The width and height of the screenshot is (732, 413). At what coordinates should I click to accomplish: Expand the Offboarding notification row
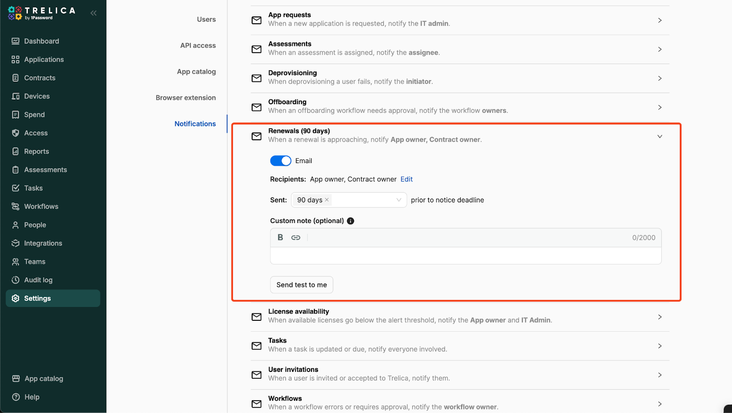[659, 107]
